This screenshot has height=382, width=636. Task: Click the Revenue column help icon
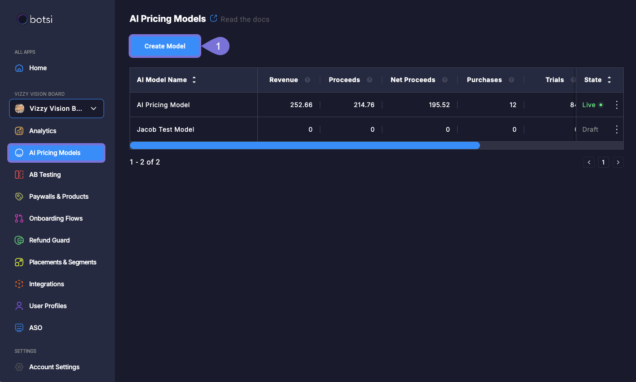click(x=308, y=80)
